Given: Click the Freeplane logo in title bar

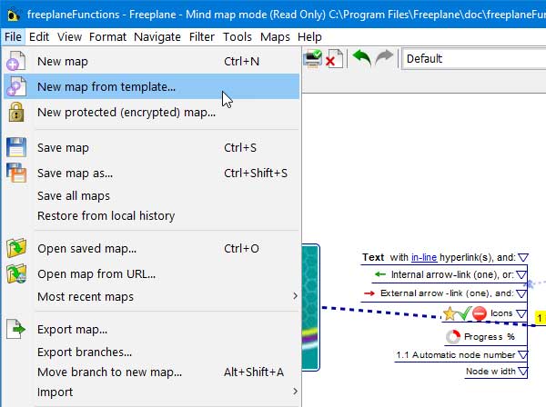Looking at the screenshot, I should [x=14, y=15].
